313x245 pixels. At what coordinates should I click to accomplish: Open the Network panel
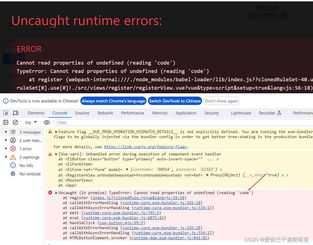pos(105,113)
